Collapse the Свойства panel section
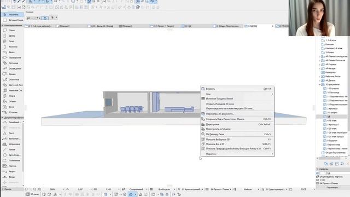The height and width of the screenshot is (197, 350). click(x=317, y=169)
